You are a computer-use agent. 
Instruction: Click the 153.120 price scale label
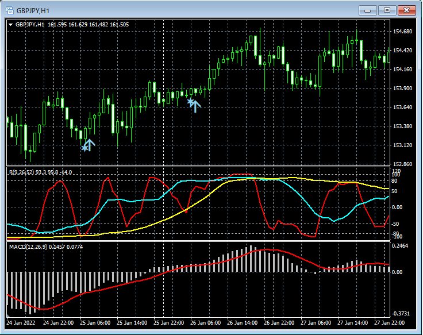[x=402, y=145]
